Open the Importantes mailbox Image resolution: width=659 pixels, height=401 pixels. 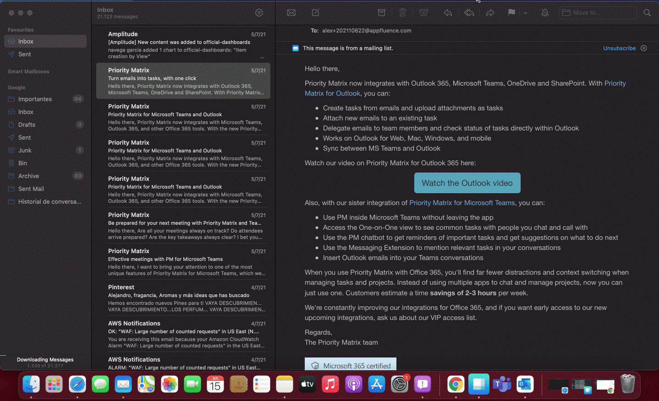click(x=45, y=99)
